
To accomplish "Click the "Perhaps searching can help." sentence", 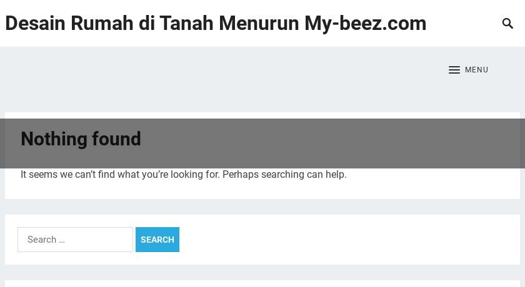I will click(x=284, y=175).
